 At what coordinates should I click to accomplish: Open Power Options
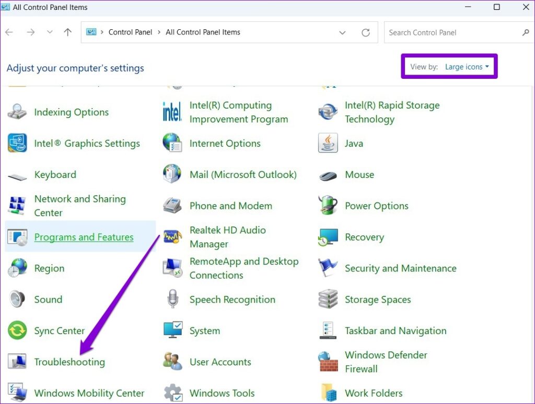pyautogui.click(x=377, y=206)
